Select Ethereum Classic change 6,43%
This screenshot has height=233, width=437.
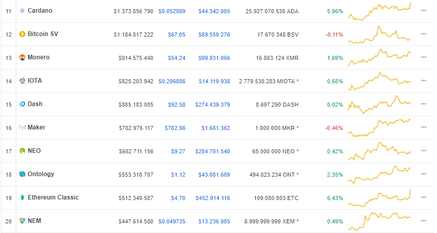click(x=335, y=198)
